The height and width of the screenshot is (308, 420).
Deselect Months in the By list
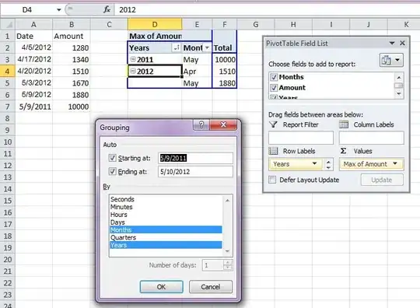coord(166,229)
